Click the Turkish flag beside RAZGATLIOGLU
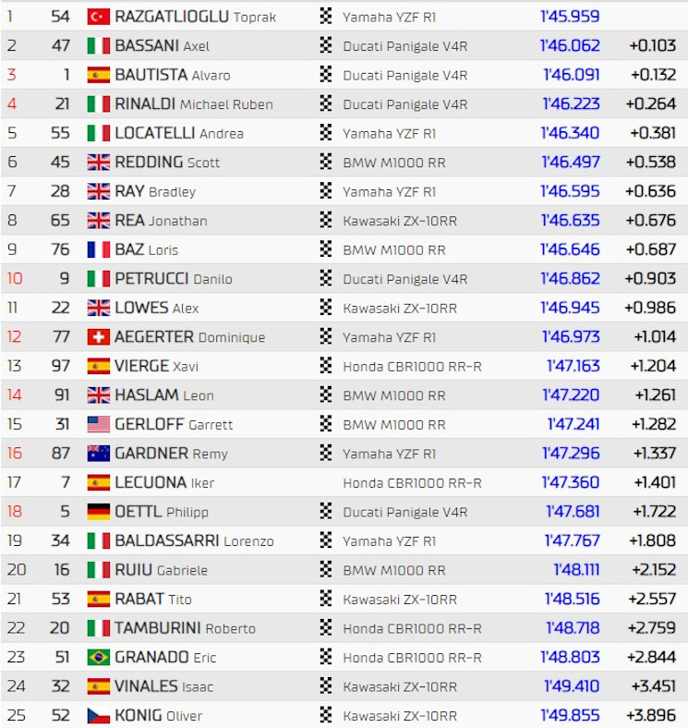This screenshot has width=688, height=728. [99, 17]
